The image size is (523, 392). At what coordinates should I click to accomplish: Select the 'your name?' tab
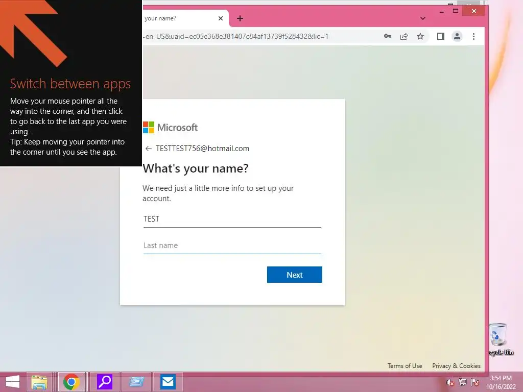click(x=185, y=18)
